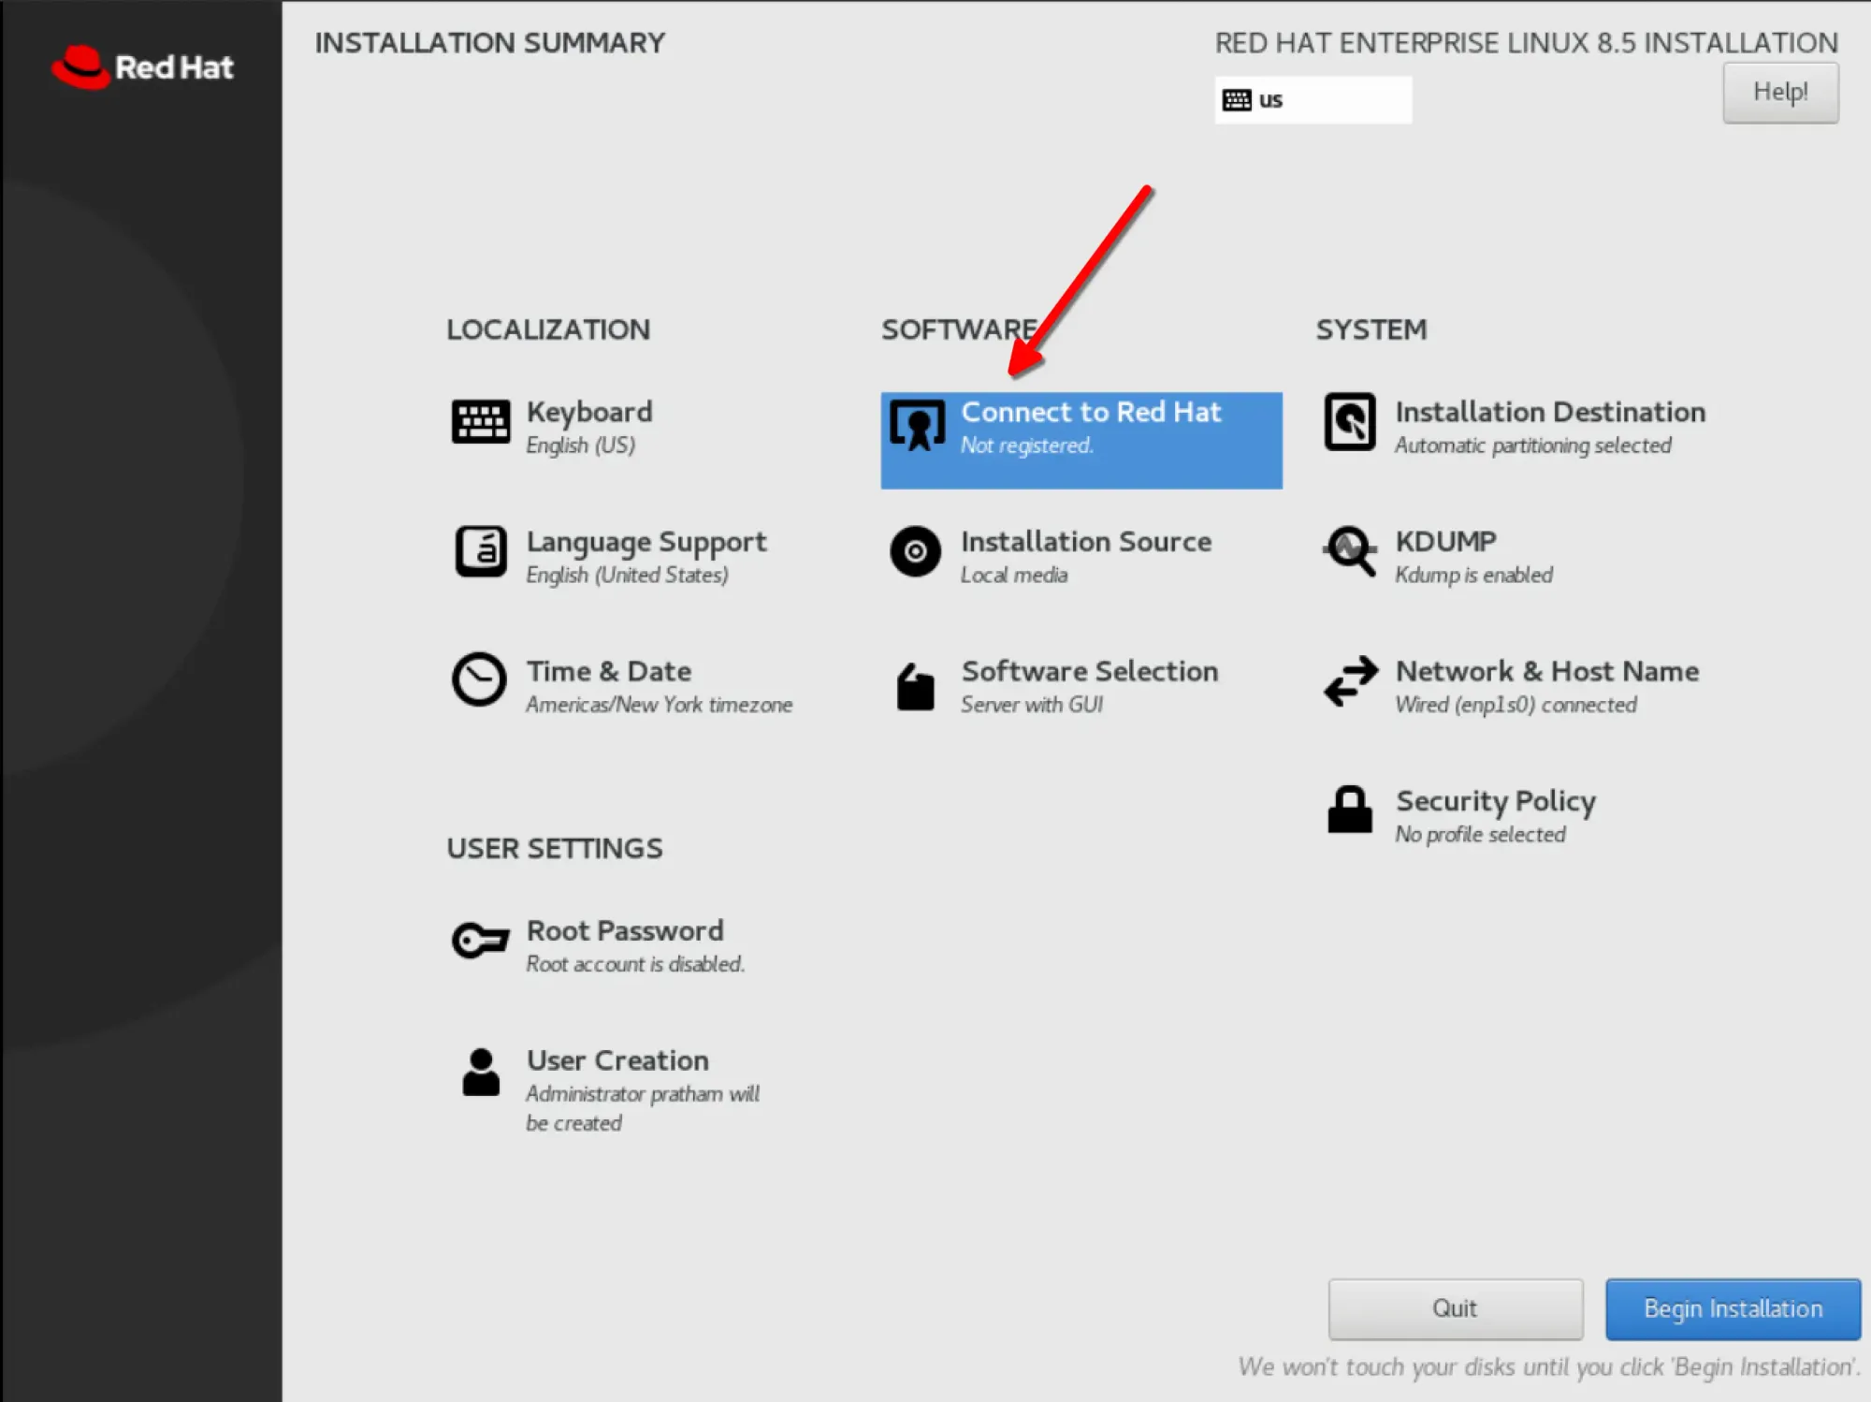Click the Keyboard configuration icon
This screenshot has width=1871, height=1402.
coord(480,423)
